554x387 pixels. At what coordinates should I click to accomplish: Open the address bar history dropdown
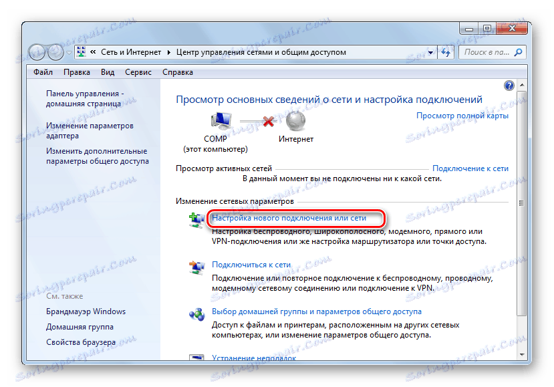430,53
